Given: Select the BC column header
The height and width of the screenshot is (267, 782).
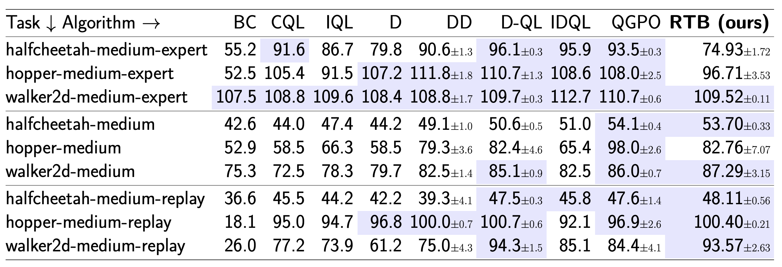Looking at the screenshot, I should [245, 22].
